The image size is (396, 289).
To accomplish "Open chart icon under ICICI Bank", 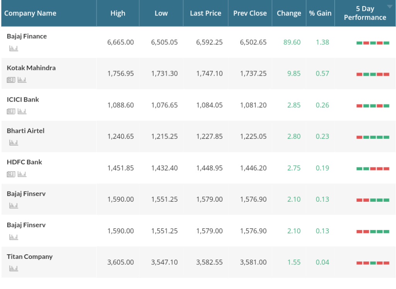I will tap(22, 111).
